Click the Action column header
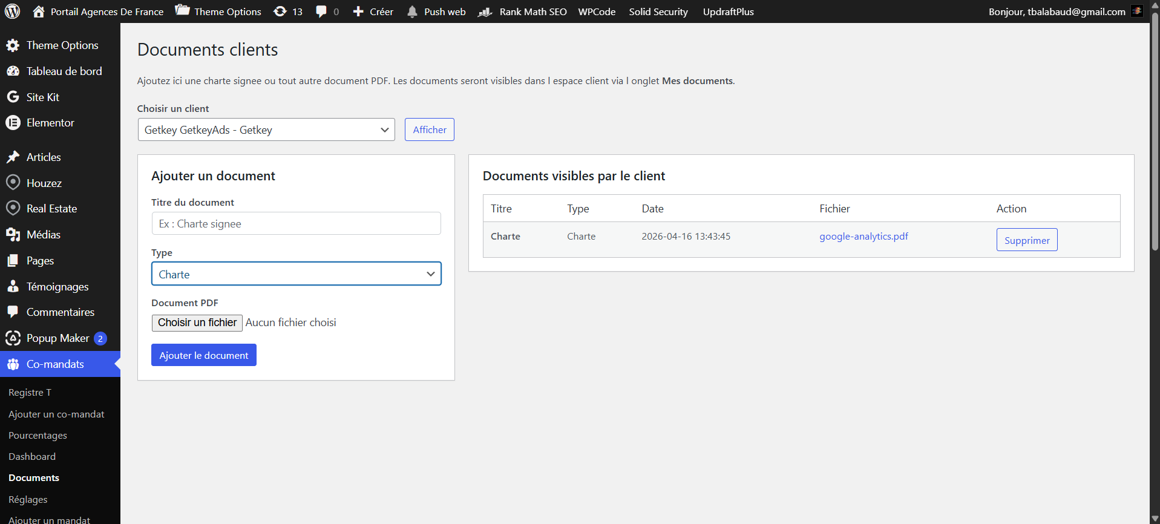The image size is (1160, 524). pos(1011,209)
